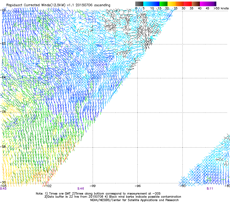230x202 pixels.
Task: Pick the orange 25-30 knots legend swatch
Action: coord(180,4)
